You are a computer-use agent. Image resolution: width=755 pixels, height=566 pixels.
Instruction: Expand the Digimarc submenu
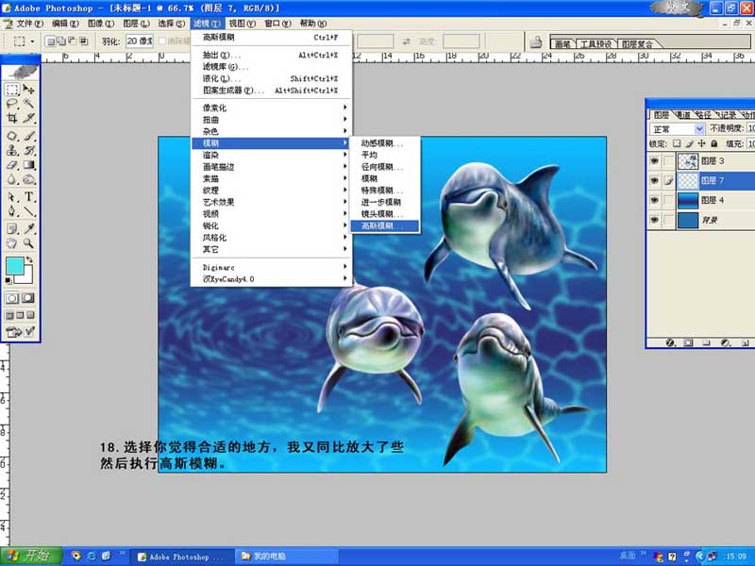[x=272, y=267]
